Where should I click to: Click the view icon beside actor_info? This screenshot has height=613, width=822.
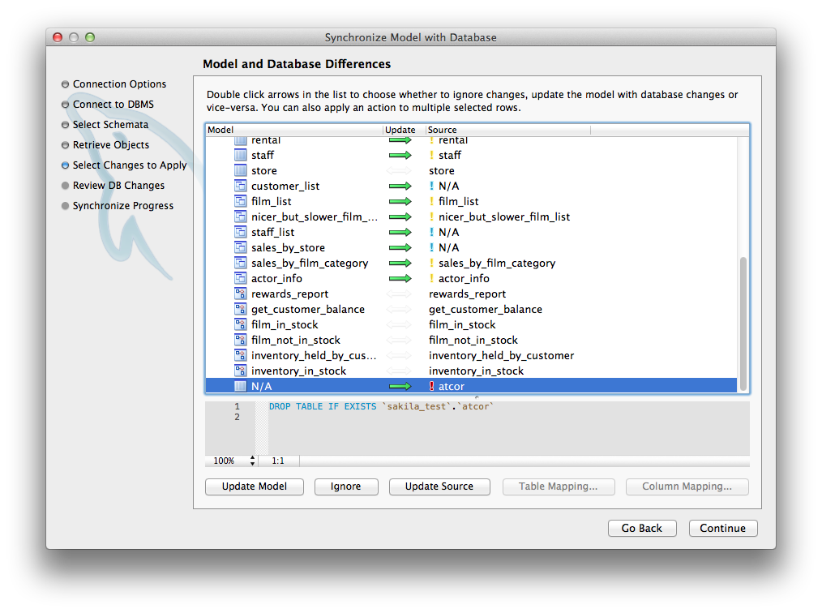click(240, 278)
